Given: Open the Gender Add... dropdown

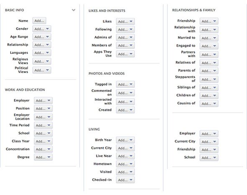Looking at the screenshot, I should click(42, 29).
